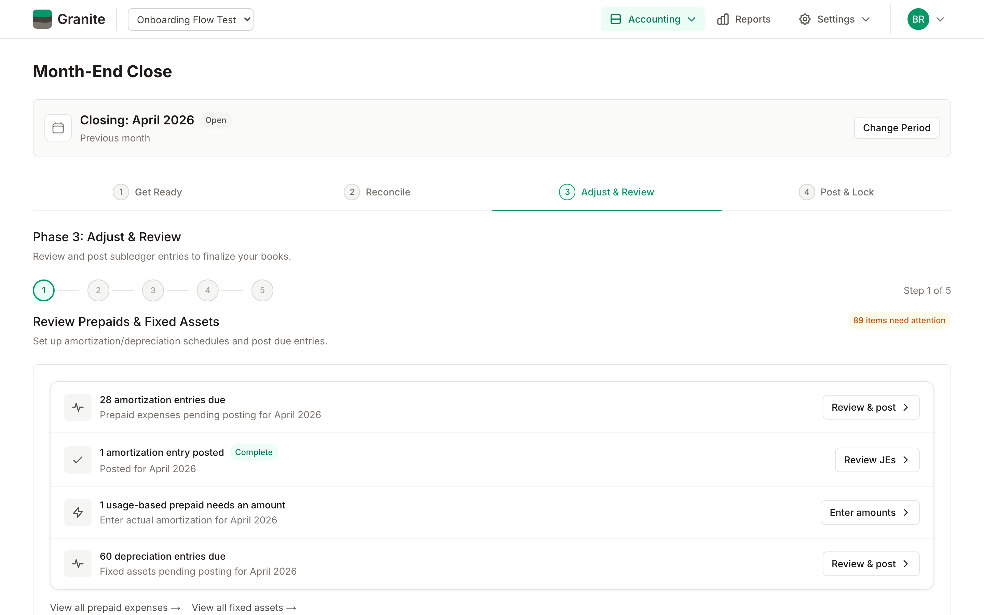Go to sub-step 3 circle
The height and width of the screenshot is (615, 984).
[x=153, y=290]
